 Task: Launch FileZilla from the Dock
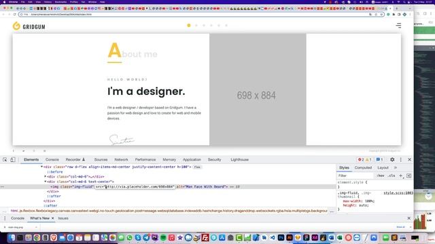coord(205,238)
